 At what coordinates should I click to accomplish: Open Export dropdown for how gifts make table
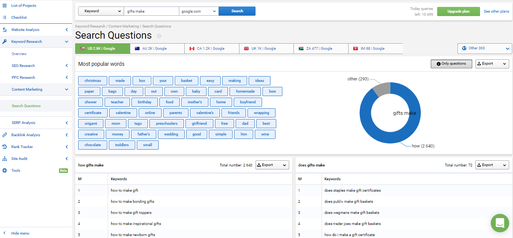[272, 165]
